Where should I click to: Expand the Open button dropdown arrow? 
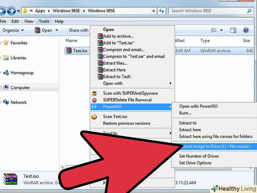[x=57, y=30]
